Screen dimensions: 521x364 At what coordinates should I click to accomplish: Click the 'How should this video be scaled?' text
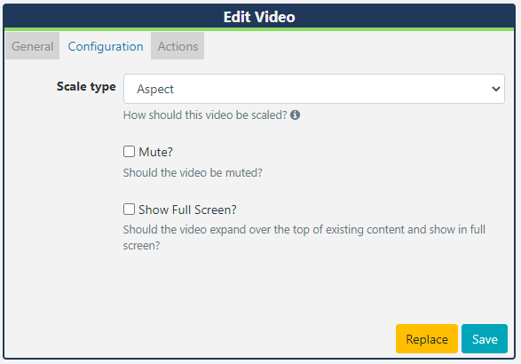[x=205, y=115]
